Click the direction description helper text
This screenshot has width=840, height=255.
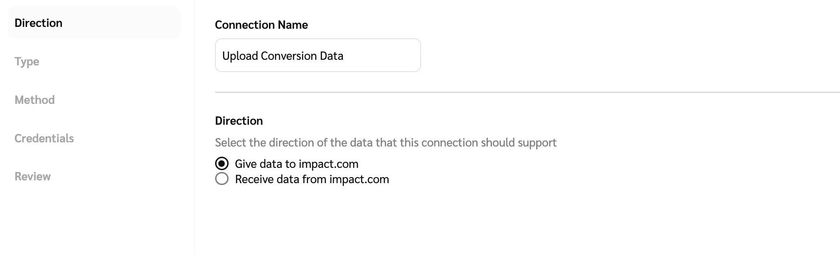[386, 143]
